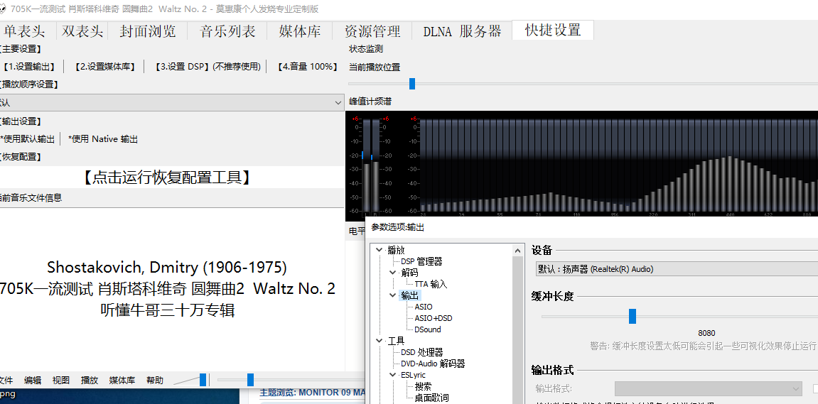Click 【3.设置 DSP】(不推荐使用) button
The height and width of the screenshot is (404, 818).
coord(208,67)
